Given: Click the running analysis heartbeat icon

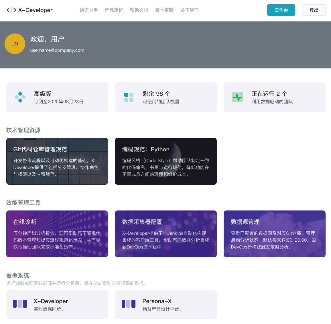Looking at the screenshot, I should (x=237, y=97).
